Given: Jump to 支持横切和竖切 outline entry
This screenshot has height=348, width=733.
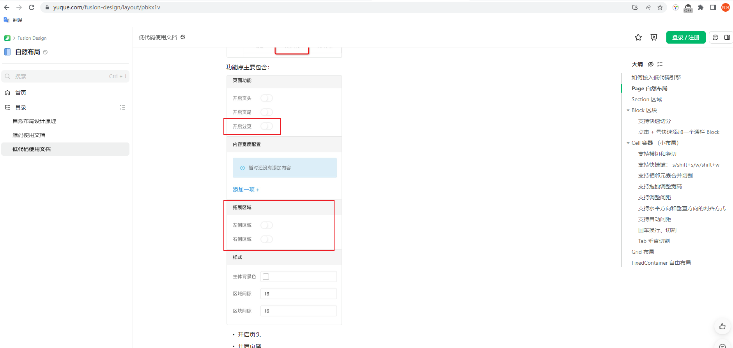Looking at the screenshot, I should [x=657, y=154].
